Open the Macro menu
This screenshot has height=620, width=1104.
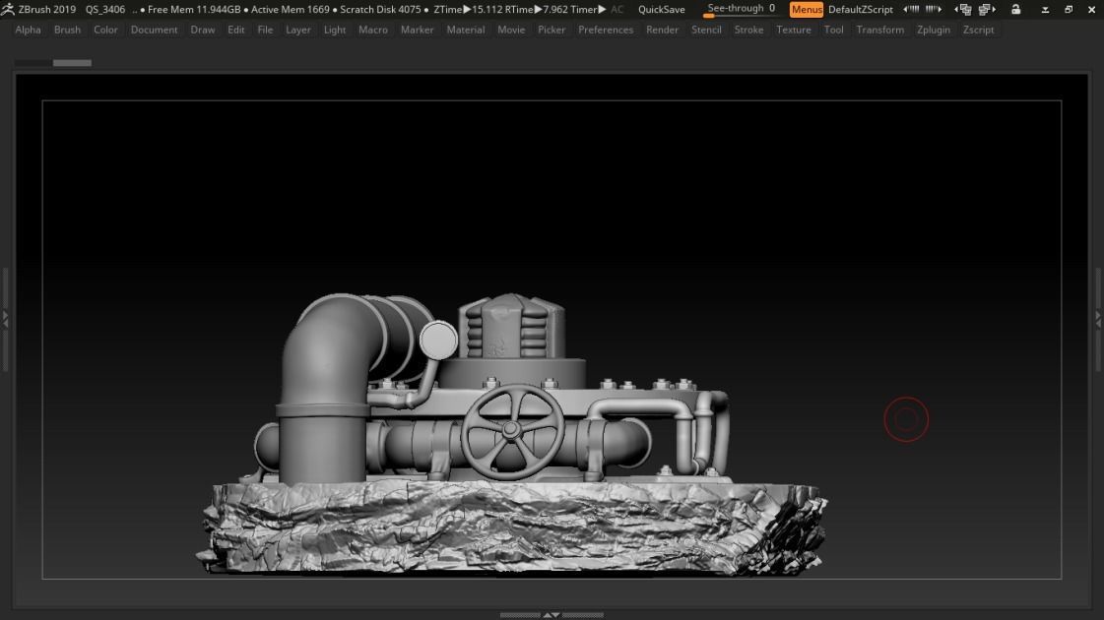click(x=373, y=30)
